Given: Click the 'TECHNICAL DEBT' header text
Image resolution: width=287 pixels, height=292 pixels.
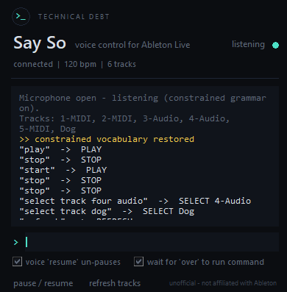Looking at the screenshot, I should tap(74, 17).
